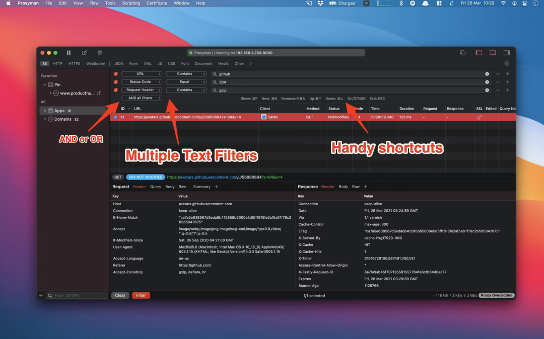Click the 304 NOT MODIFIED status badge
The width and height of the screenshot is (544, 339).
(x=146, y=177)
